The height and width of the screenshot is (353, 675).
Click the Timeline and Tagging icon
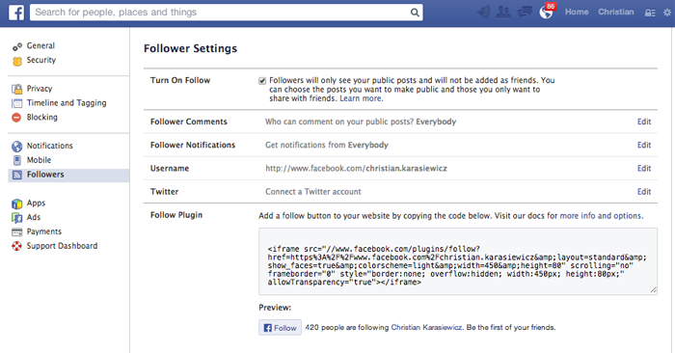coord(16,103)
